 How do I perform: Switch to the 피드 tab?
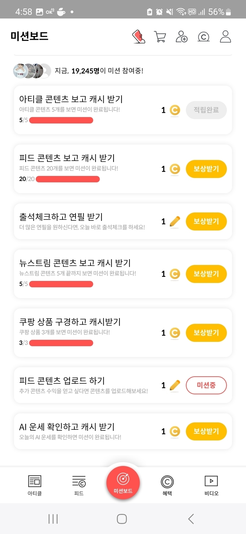(x=79, y=485)
